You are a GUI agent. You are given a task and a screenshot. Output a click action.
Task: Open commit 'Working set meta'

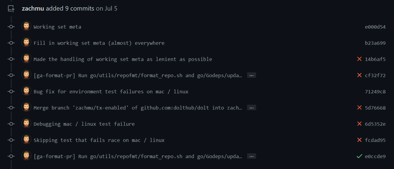57,27
